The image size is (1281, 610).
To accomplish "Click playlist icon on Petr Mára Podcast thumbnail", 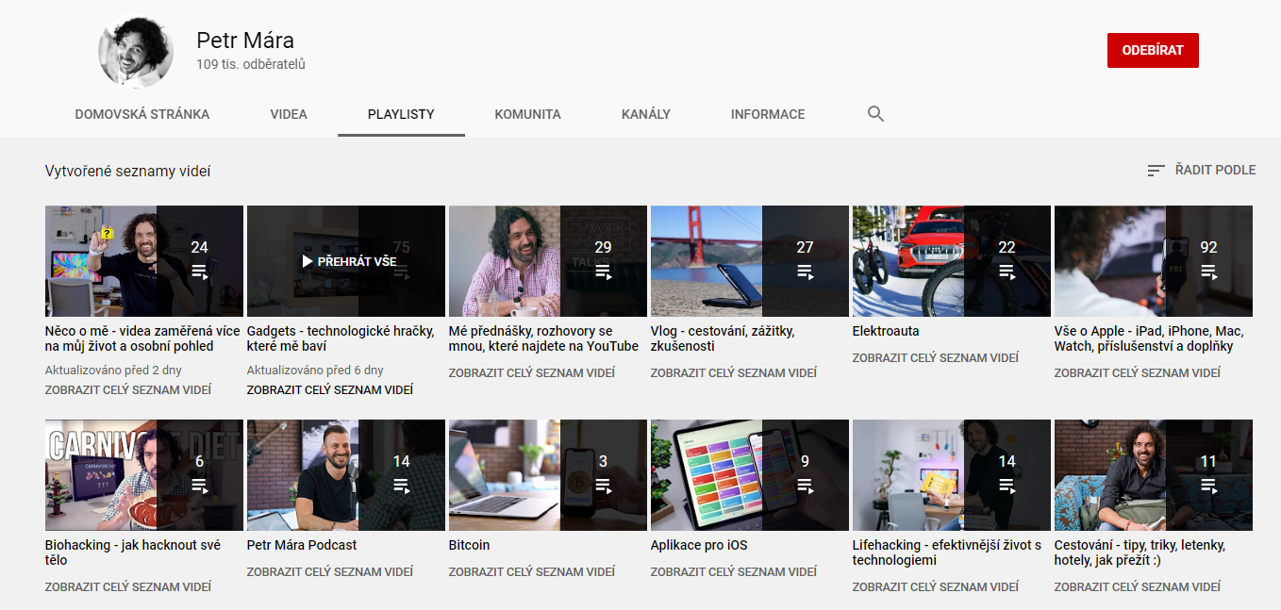I will click(401, 486).
